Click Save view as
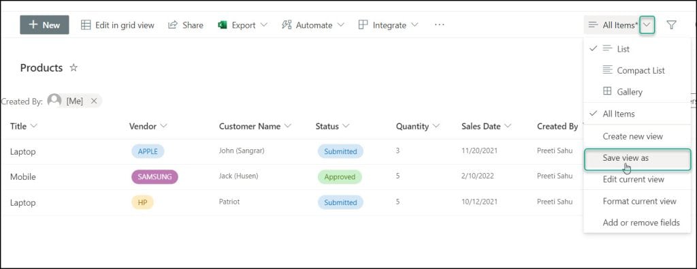 pos(637,159)
